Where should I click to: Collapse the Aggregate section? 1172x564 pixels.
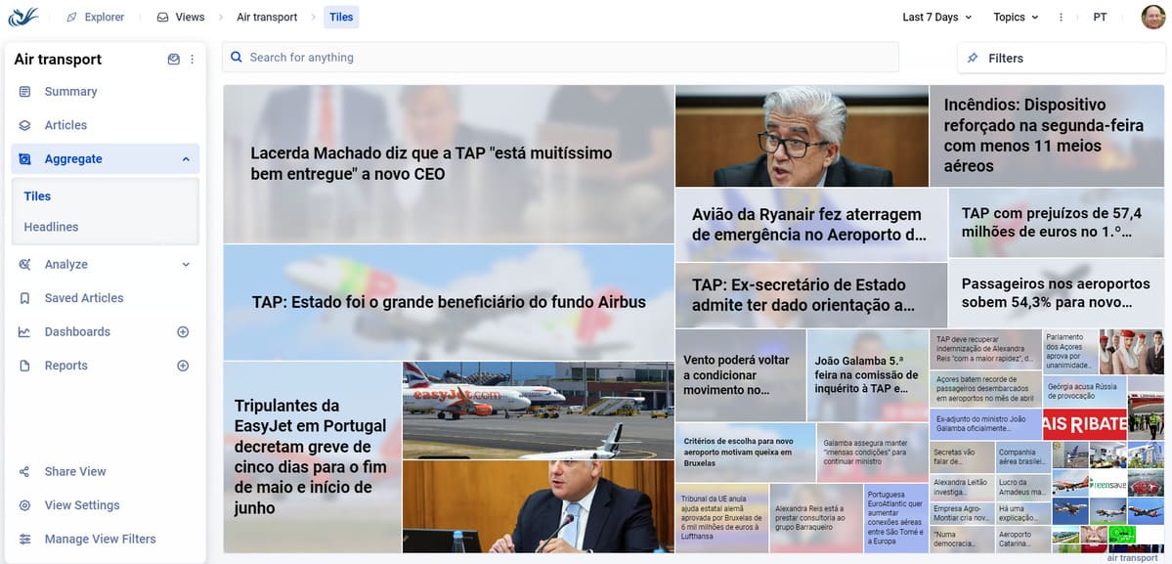point(186,159)
